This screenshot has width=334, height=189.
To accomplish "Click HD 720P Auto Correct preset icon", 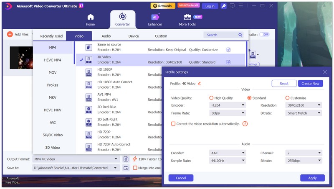I will (89, 147).
